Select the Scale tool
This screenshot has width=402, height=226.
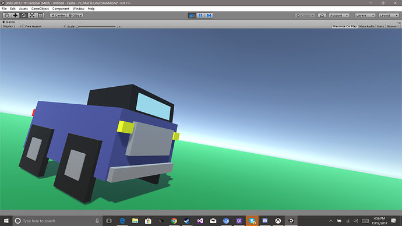click(32, 15)
